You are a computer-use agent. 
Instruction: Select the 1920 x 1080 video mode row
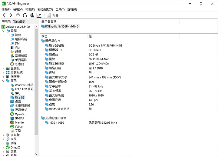(81, 123)
